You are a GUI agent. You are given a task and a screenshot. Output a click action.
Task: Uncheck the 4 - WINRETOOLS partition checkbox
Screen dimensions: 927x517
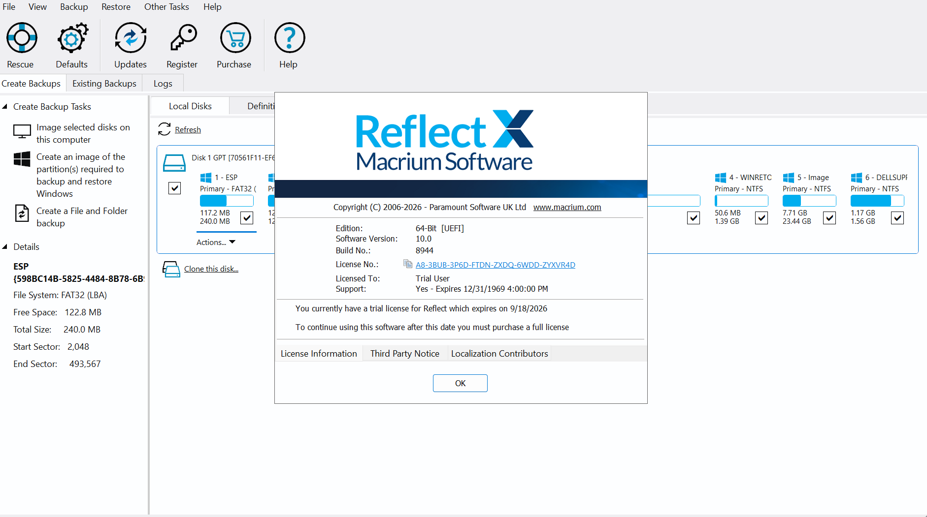tap(761, 218)
